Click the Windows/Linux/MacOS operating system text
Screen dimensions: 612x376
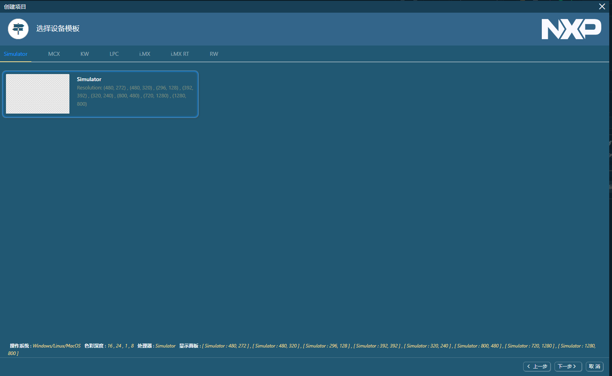57,346
